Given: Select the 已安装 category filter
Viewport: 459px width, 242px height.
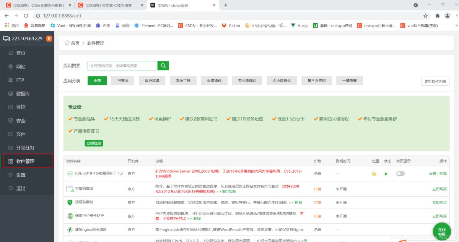Looking at the screenshot, I should click(123, 81).
